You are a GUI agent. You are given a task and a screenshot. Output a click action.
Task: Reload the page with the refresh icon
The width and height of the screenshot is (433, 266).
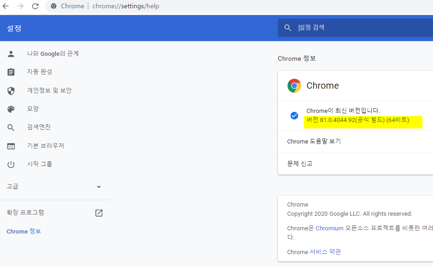35,6
